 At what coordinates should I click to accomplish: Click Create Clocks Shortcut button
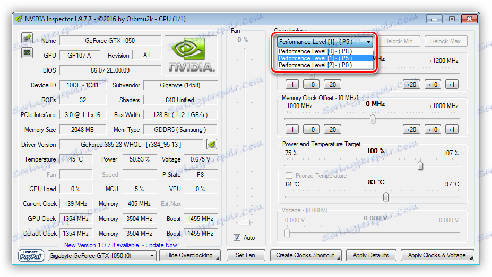306,255
